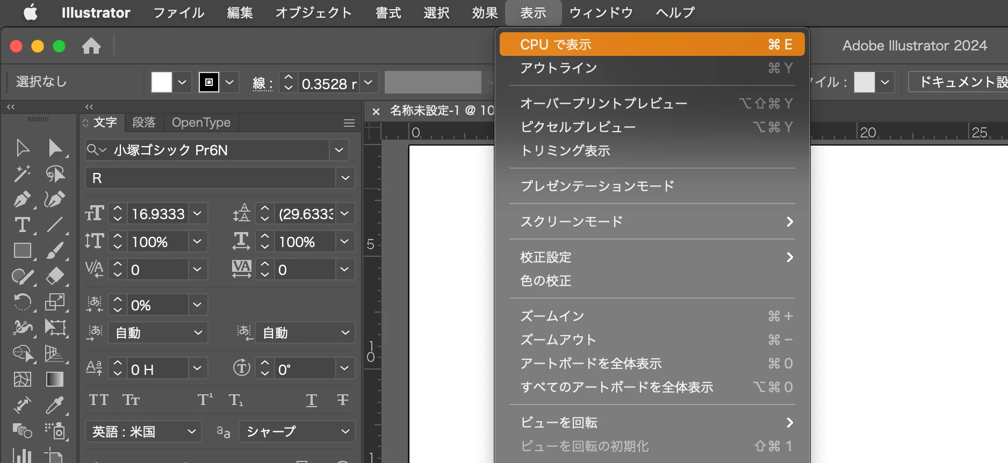This screenshot has height=463, width=1008.
Task: Select the Magic Wand tool
Action: click(23, 173)
